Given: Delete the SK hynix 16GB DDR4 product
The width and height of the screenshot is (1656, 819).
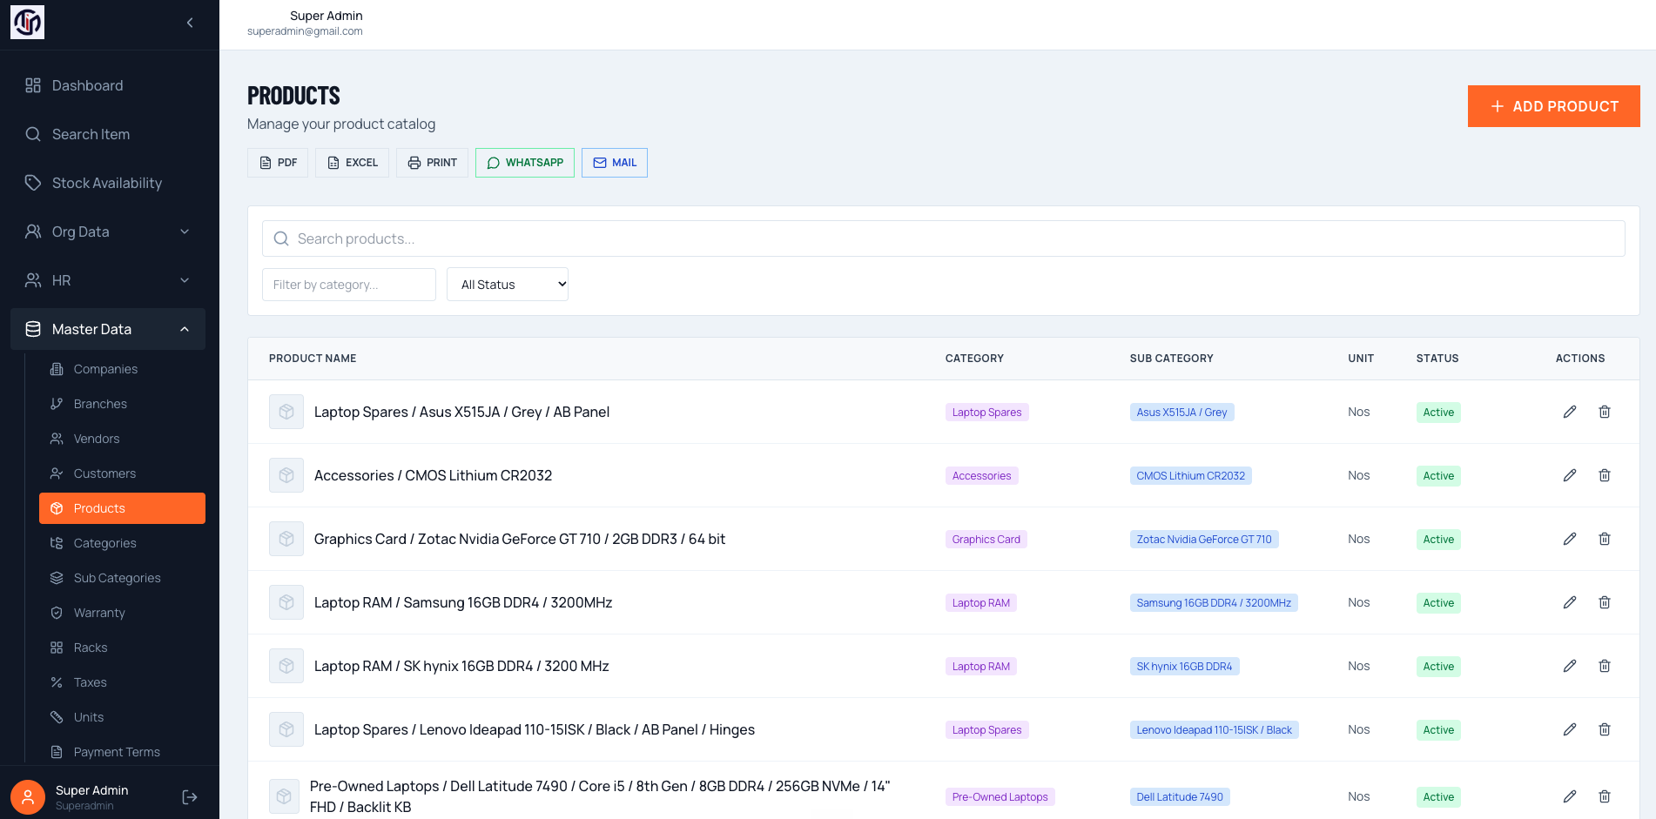Looking at the screenshot, I should pyautogui.click(x=1605, y=666).
